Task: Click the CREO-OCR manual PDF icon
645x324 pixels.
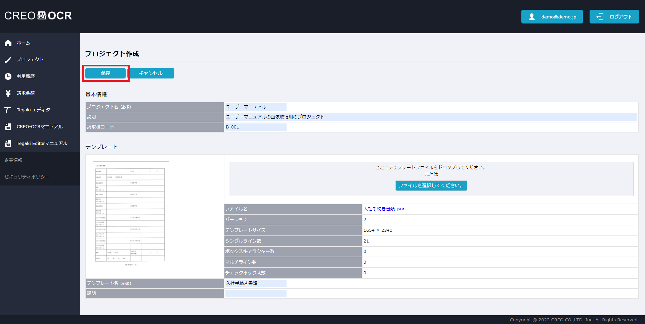Action: (8, 127)
